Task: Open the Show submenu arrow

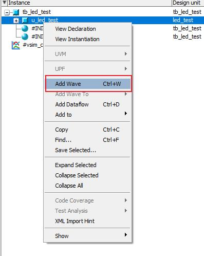Action: [126, 234]
